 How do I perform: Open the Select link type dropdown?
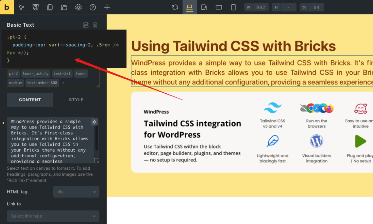point(53,216)
